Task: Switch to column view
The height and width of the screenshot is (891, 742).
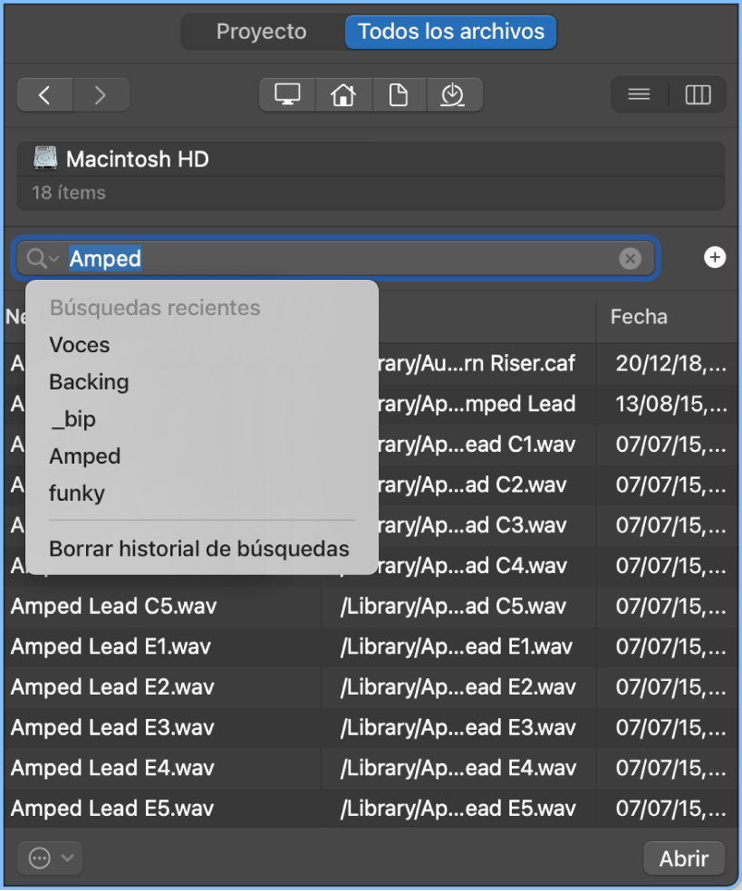Action: (698, 95)
